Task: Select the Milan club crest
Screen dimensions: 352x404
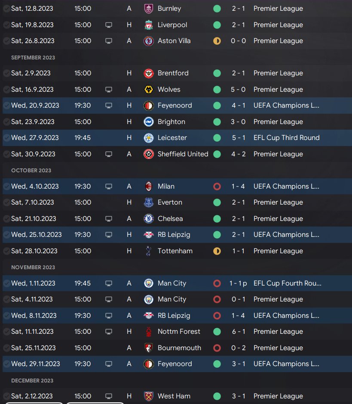Action: pyautogui.click(x=149, y=186)
